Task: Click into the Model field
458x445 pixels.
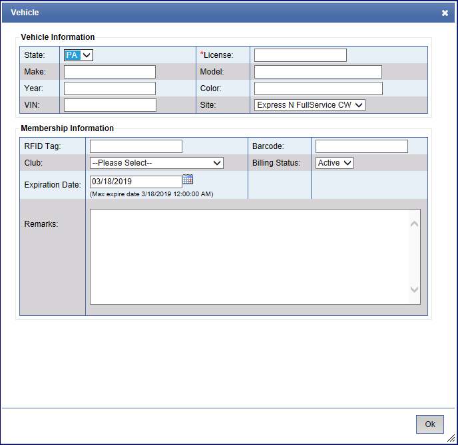Action: [x=318, y=72]
